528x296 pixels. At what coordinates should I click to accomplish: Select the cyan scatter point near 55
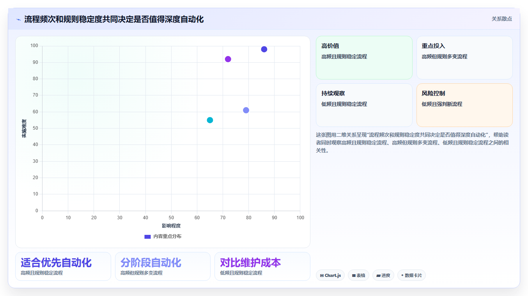[x=210, y=120]
